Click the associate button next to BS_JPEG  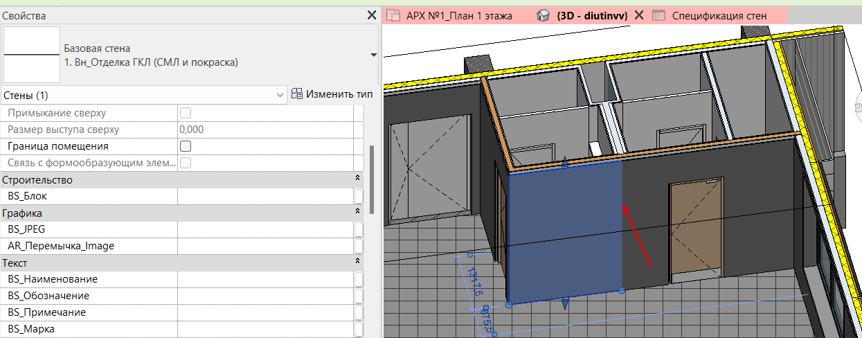tap(359, 229)
